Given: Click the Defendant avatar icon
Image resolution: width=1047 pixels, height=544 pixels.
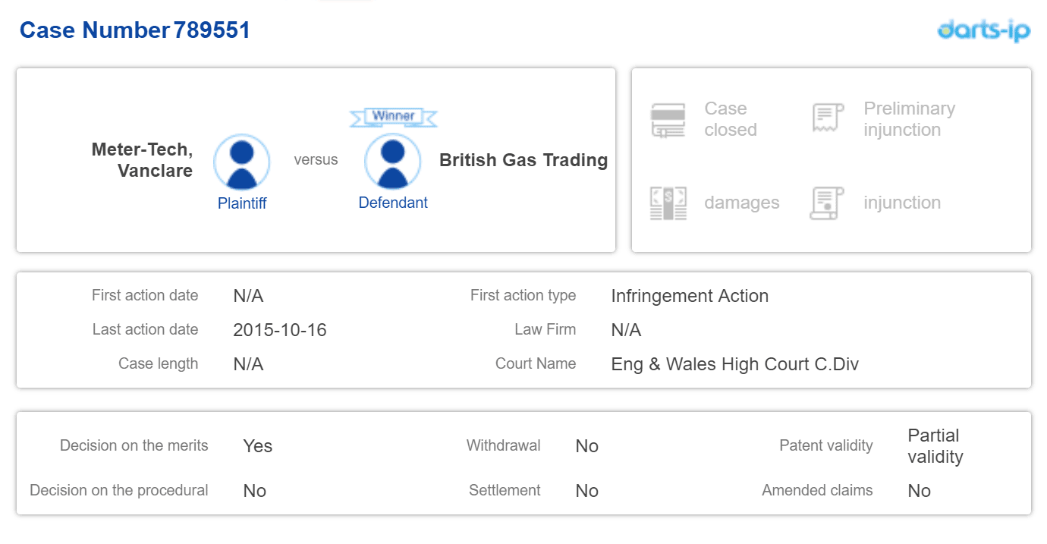Looking at the screenshot, I should [392, 162].
